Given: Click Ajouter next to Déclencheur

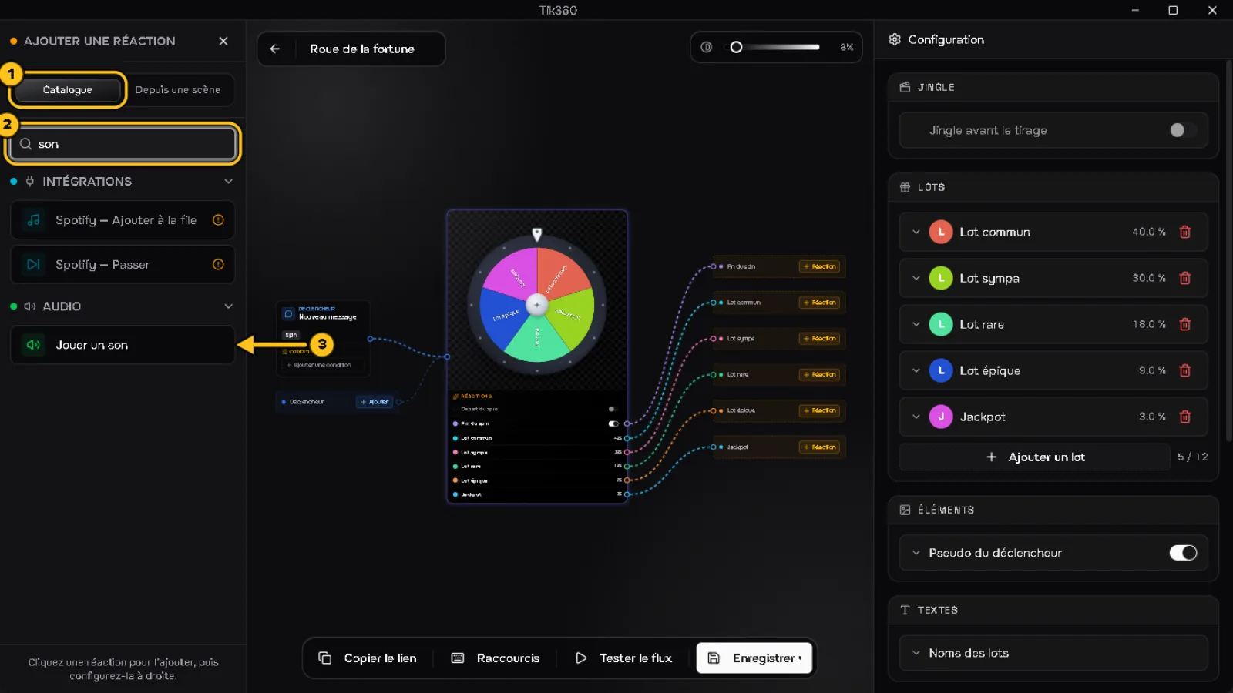Looking at the screenshot, I should 375,402.
